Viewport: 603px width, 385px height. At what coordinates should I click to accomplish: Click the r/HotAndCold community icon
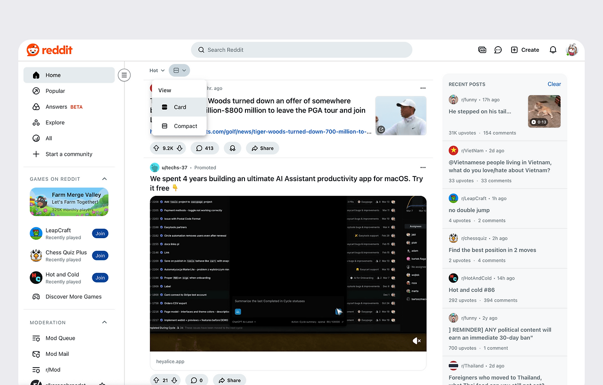click(x=453, y=278)
